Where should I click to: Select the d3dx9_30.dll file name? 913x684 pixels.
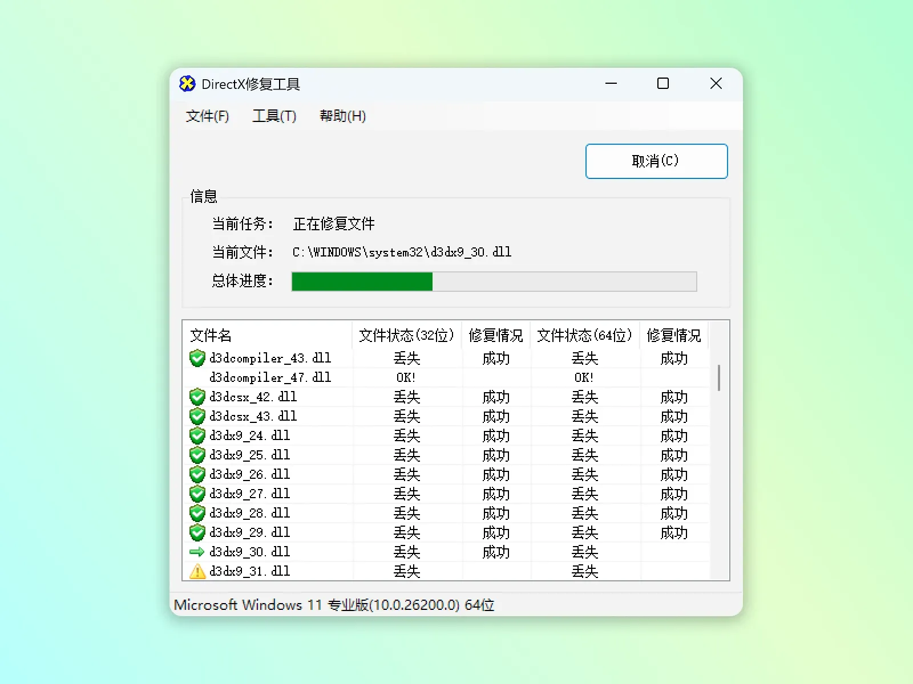click(249, 552)
